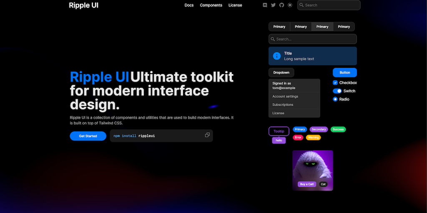Click the Cat badge on the card
Screen dimensions: 427x213
click(x=323, y=184)
